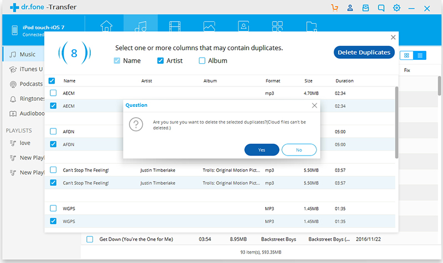
Task: Switch to list view icon
Action: tap(420, 55)
